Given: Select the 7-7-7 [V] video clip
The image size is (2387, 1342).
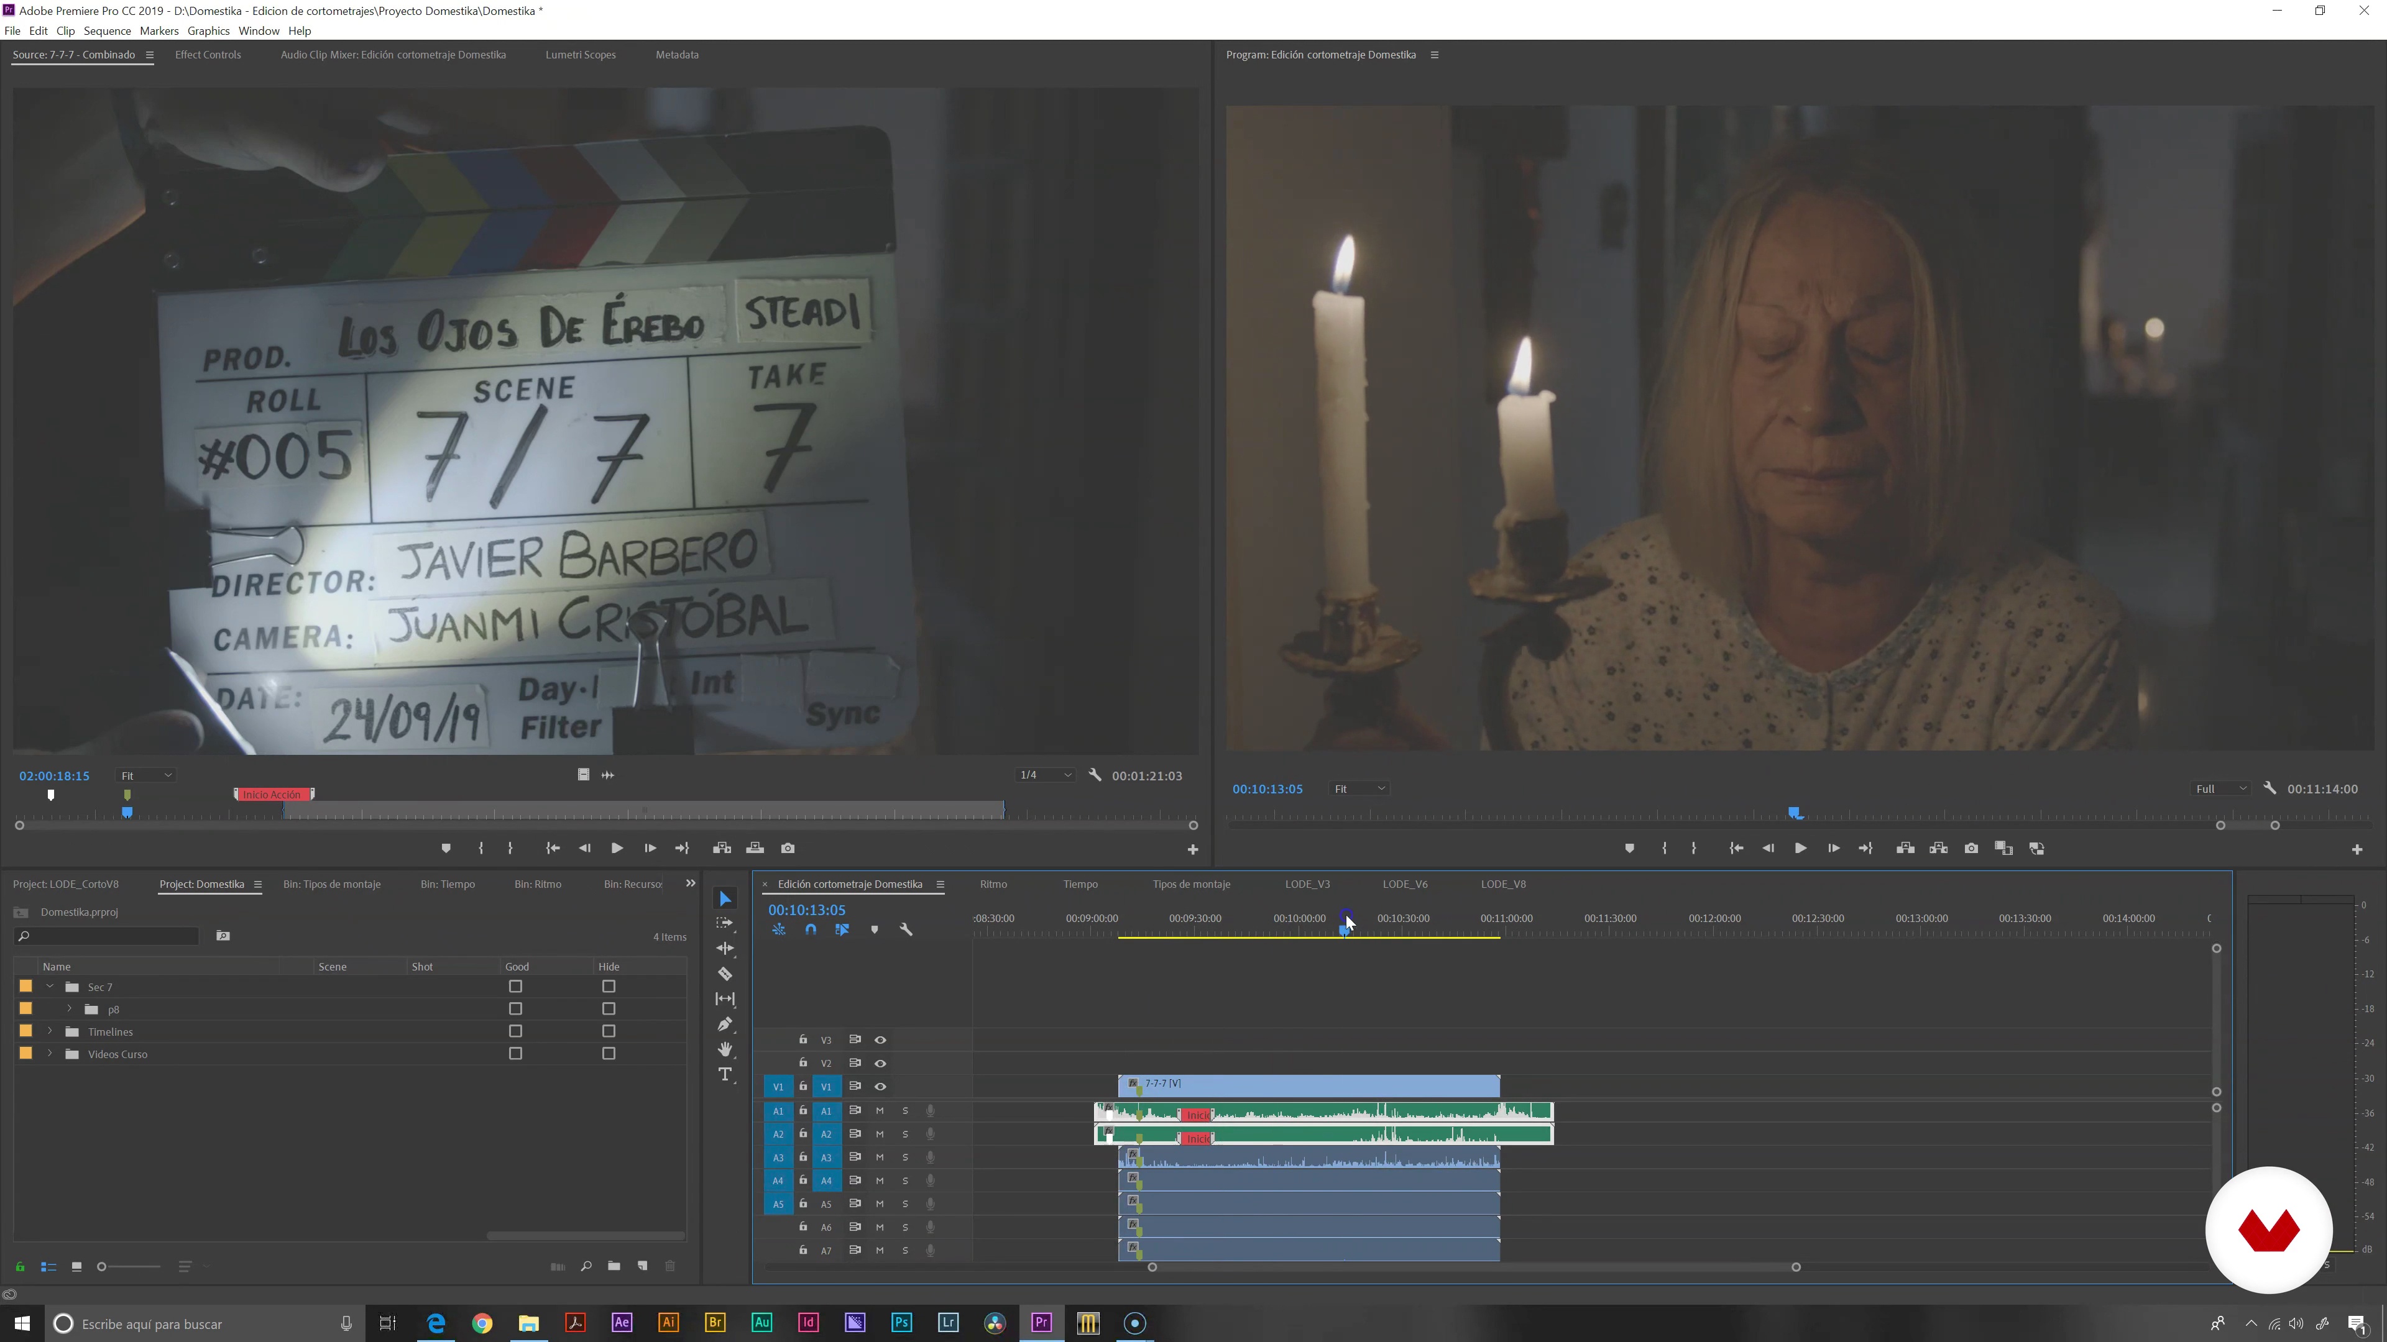Looking at the screenshot, I should [1308, 1085].
